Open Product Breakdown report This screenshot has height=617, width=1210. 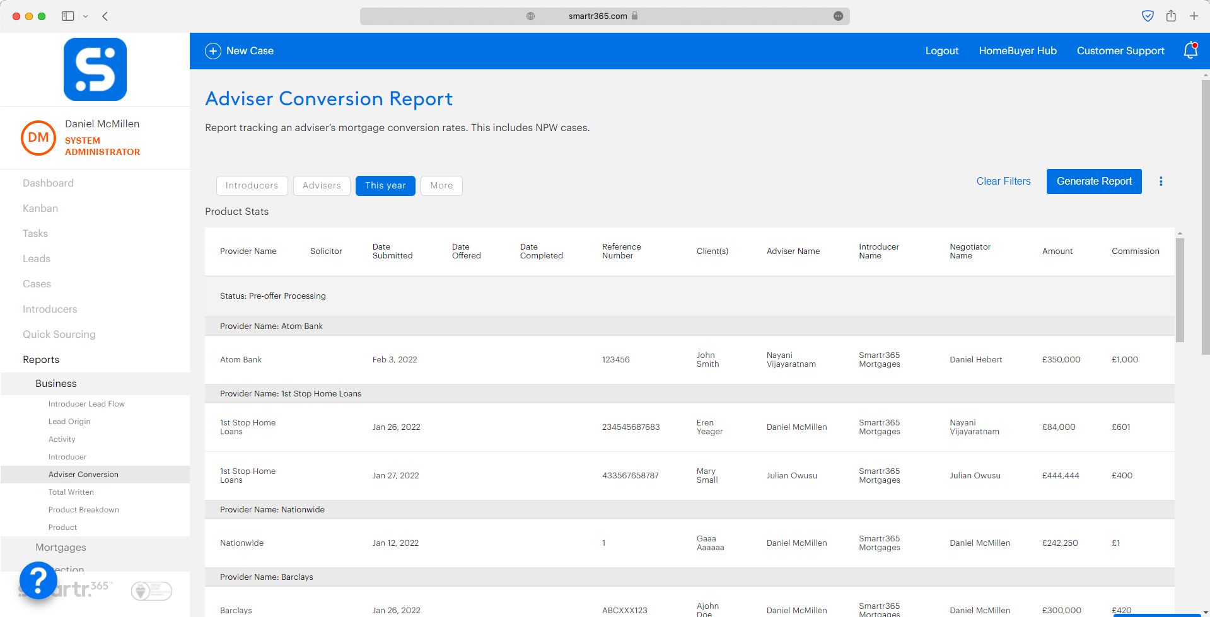pyautogui.click(x=84, y=510)
